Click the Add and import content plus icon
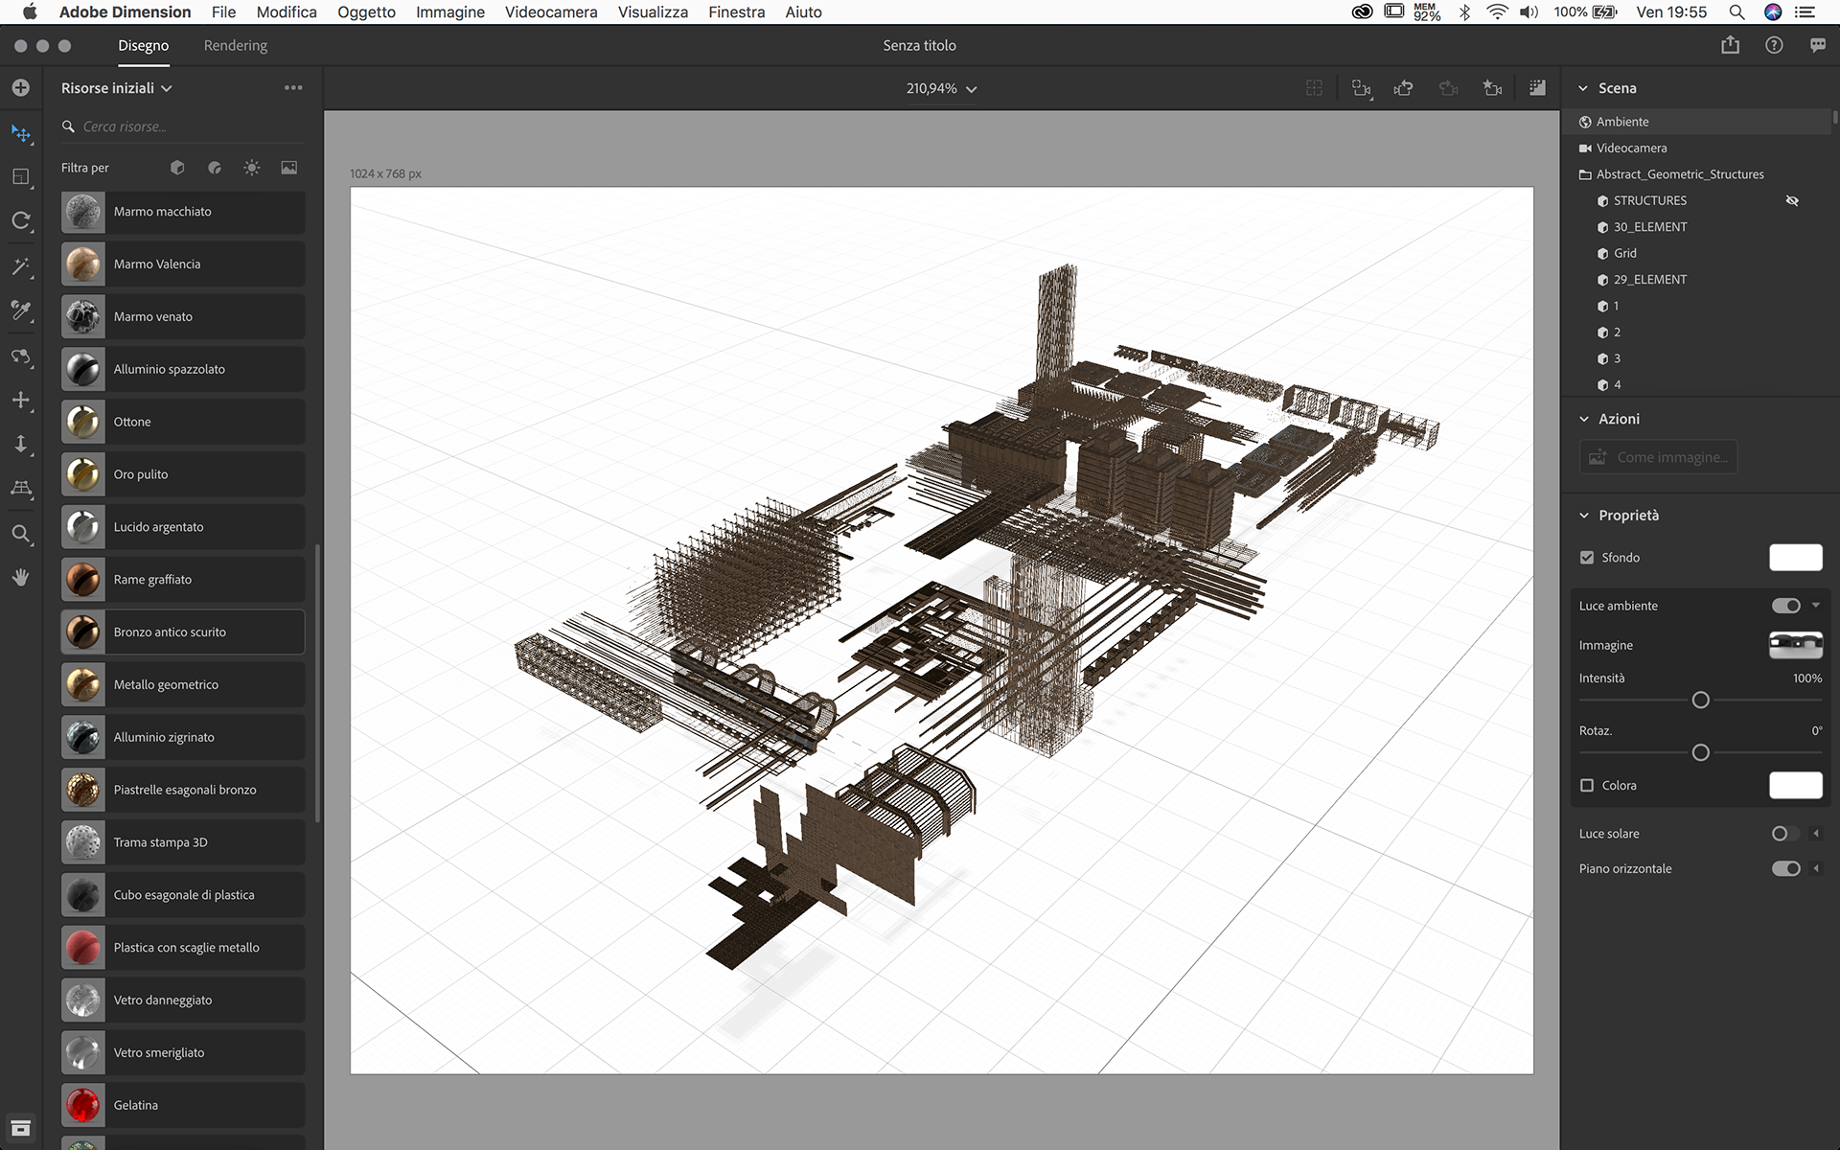This screenshot has height=1150, width=1840. point(21,88)
